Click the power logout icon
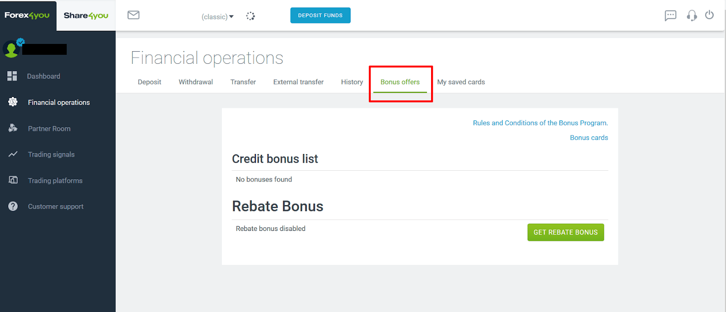 pos(709,15)
